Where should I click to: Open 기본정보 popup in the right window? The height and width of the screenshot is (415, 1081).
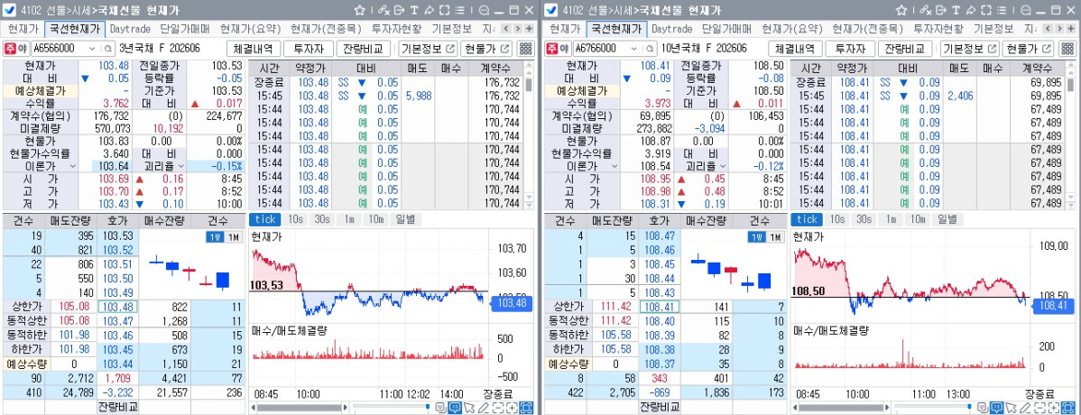point(968,49)
